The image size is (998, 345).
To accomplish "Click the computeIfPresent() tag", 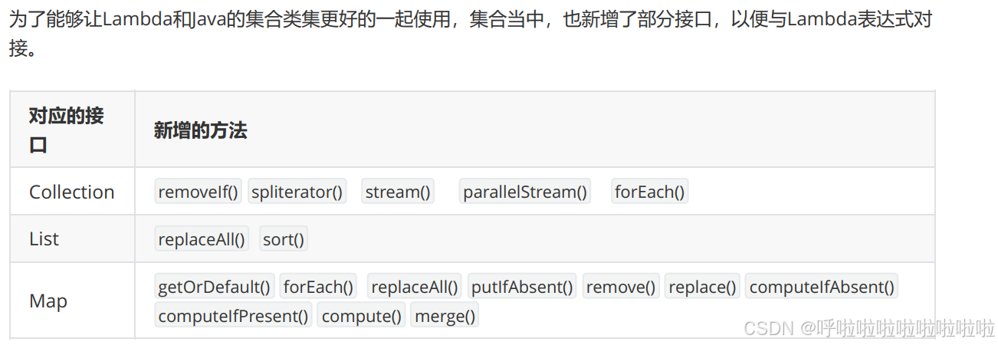I will coord(233,316).
